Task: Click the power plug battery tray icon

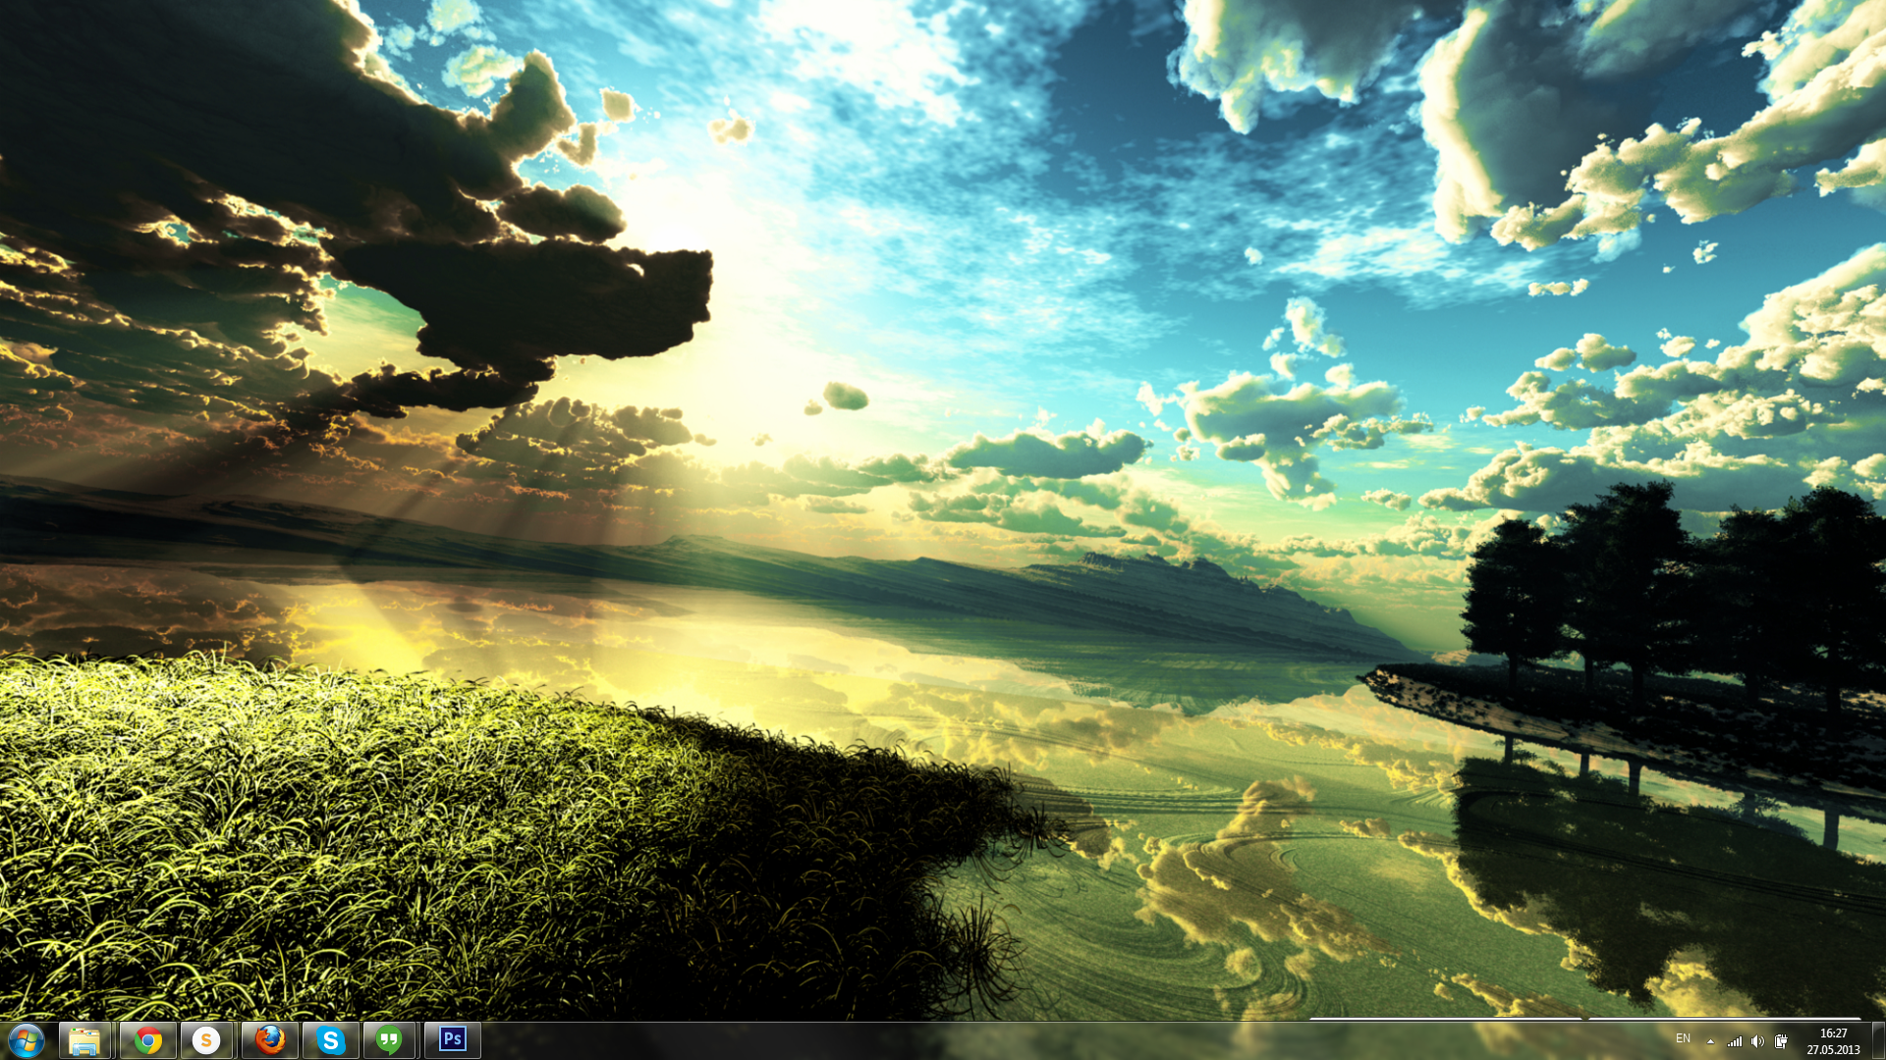Action: click(x=1781, y=1041)
